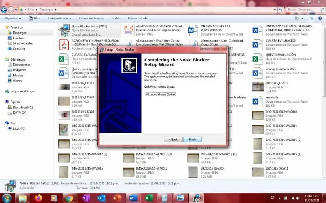Open media player taskbar icon
Viewport: 326px width, 203px height.
click(54, 198)
